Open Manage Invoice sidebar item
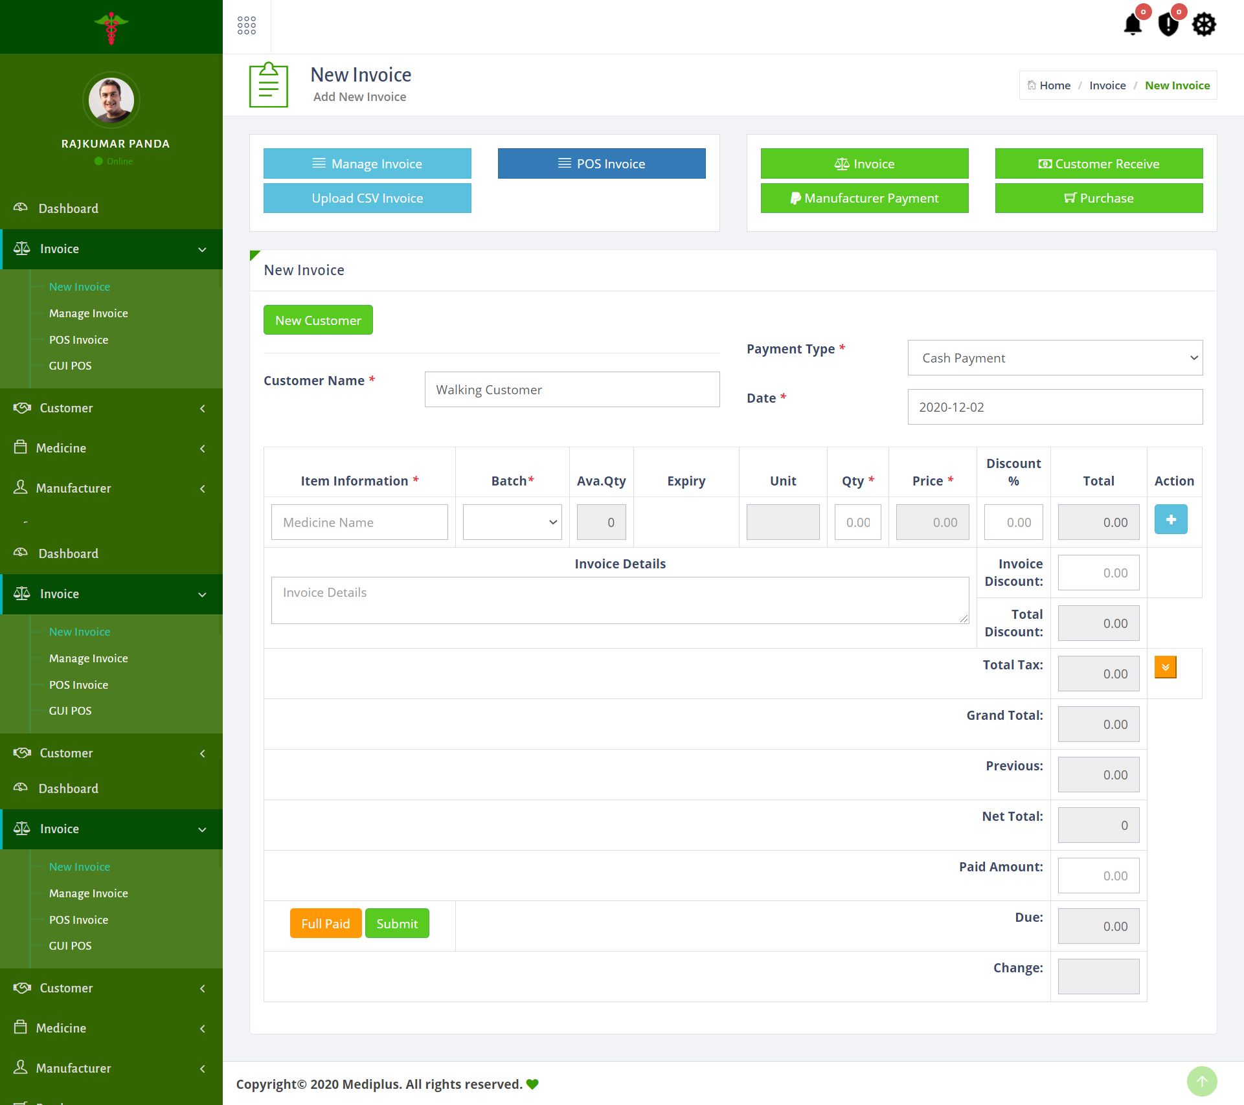This screenshot has height=1105, width=1244. pos(89,313)
